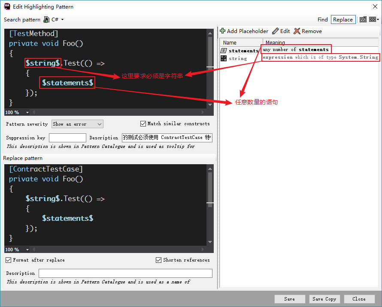
Task: Click replace editor horizontal scroll left arrow
Action: [x=33, y=250]
